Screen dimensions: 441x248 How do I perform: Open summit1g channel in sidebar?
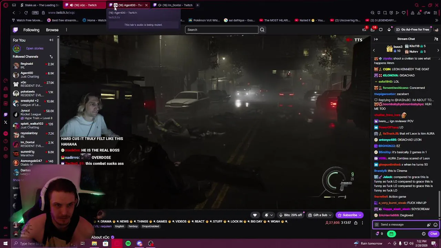coord(33,153)
